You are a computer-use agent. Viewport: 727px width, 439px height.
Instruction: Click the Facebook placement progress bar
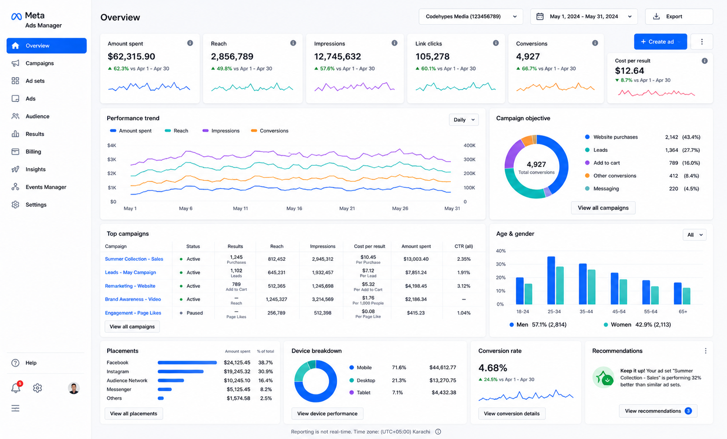click(187, 362)
